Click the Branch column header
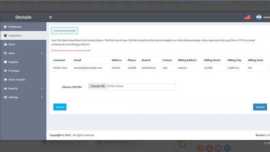 (146, 60)
